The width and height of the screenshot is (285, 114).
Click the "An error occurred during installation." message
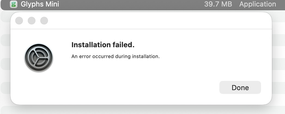tap(115, 57)
